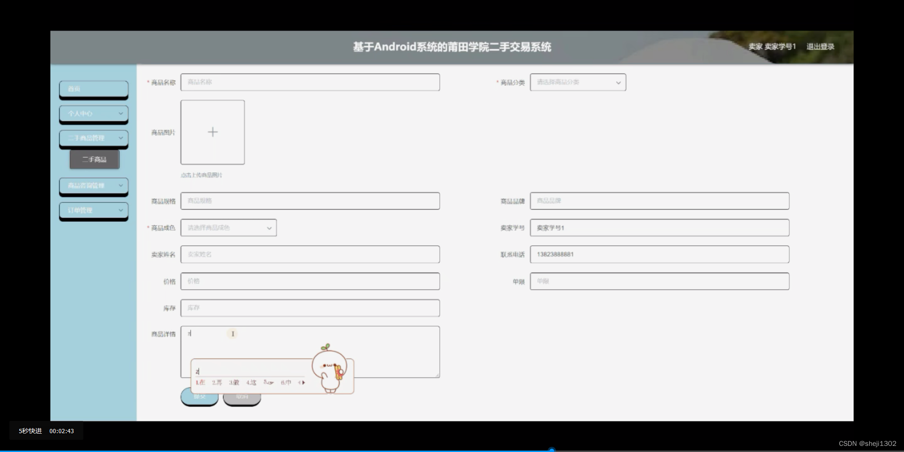Open the 二手商品 submenu item
Viewport: 904px width, 452px height.
click(94, 159)
